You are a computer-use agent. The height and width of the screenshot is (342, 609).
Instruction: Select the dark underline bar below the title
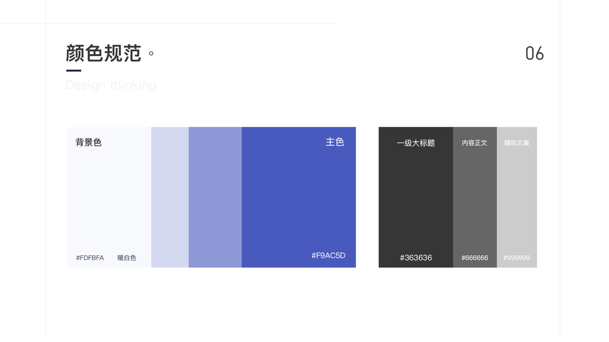74,71
